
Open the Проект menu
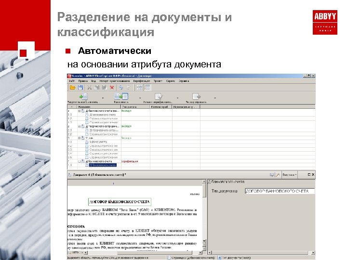pyautogui.click(x=158, y=81)
